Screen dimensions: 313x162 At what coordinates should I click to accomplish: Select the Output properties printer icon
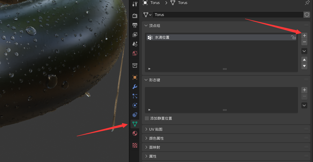pos(135,25)
